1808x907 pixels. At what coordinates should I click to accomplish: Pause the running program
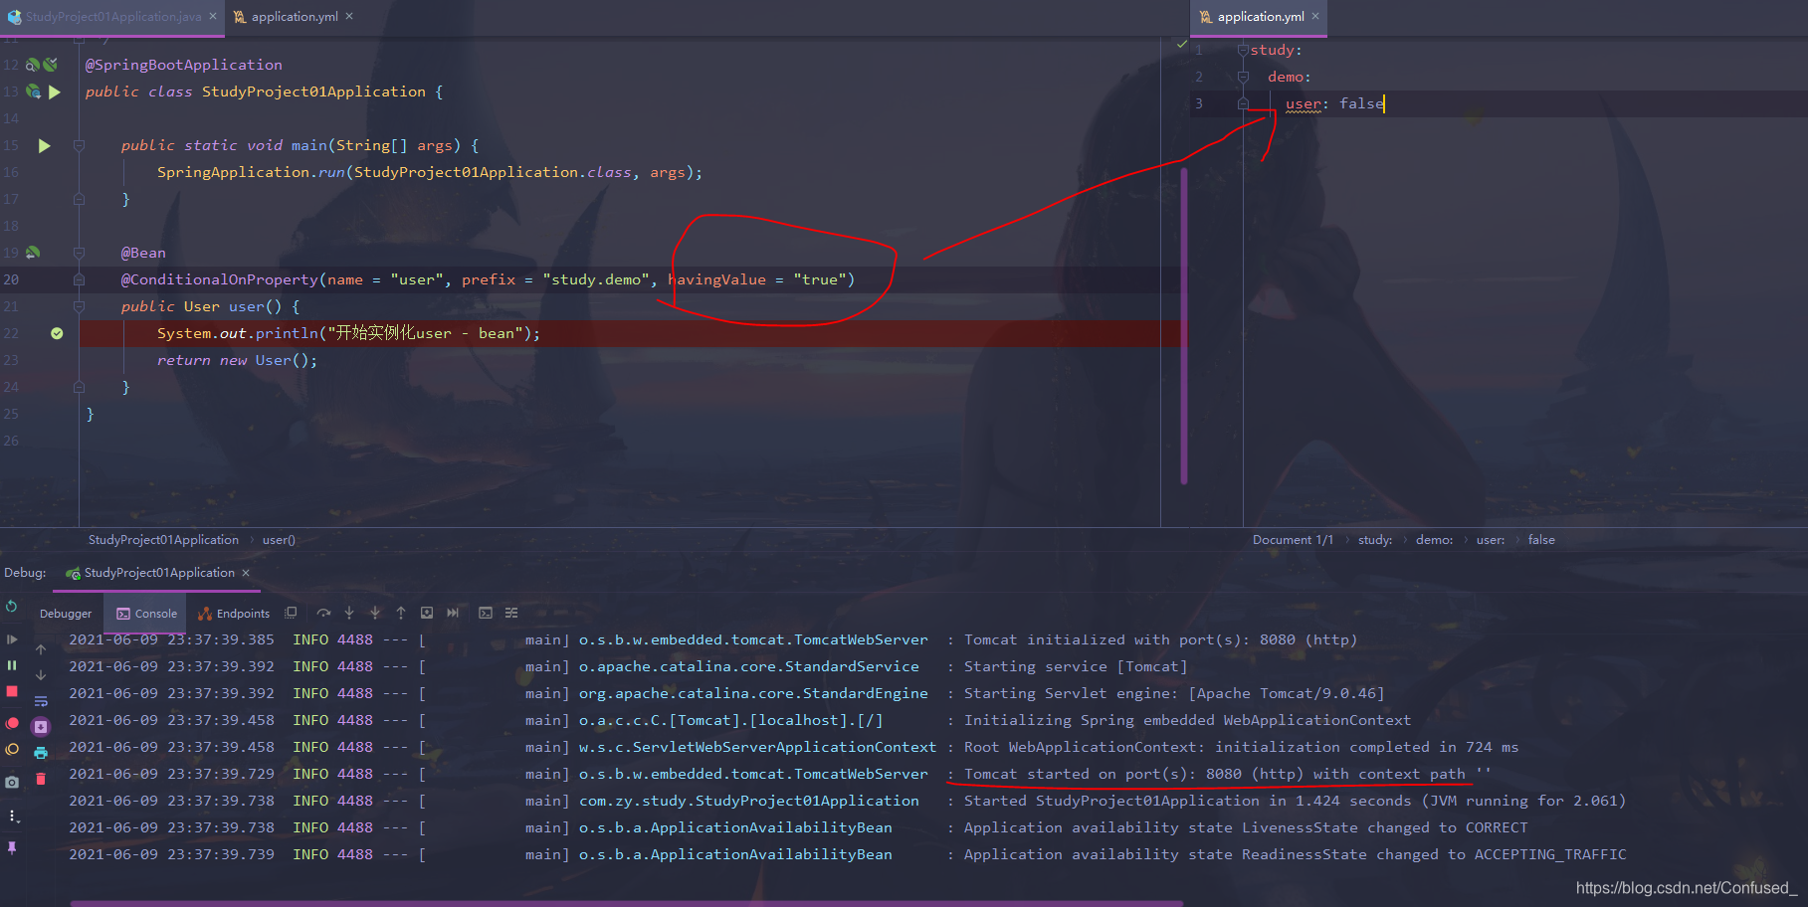point(12,665)
